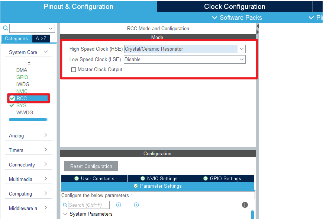The image size is (323, 219).
Task: Expand the Connectivity category
Action: coord(46,164)
